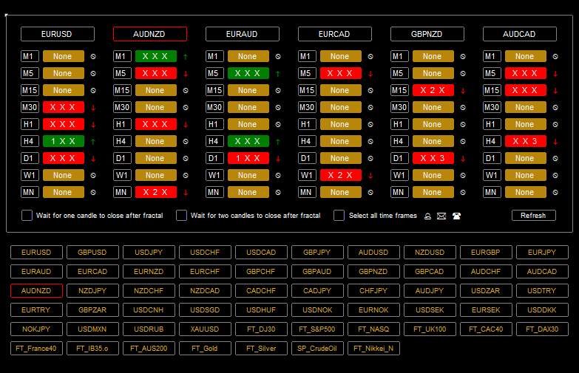This screenshot has width=579, height=373.
Task: Click the bell alert notification icon
Action: [x=427, y=216]
